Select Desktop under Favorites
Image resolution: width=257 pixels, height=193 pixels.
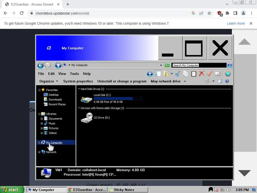pyautogui.click(x=53, y=95)
